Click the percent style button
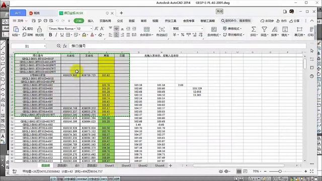The image size is (322, 181). tap(182, 35)
